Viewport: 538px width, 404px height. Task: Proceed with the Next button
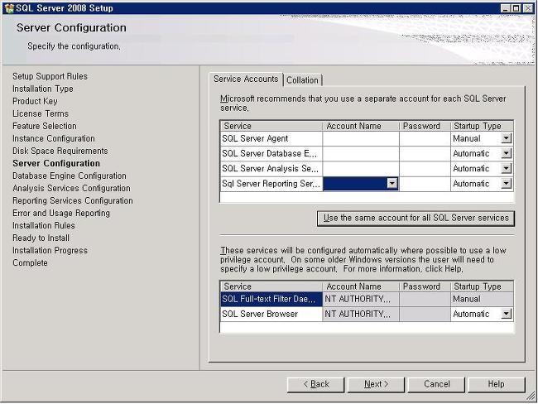point(376,384)
